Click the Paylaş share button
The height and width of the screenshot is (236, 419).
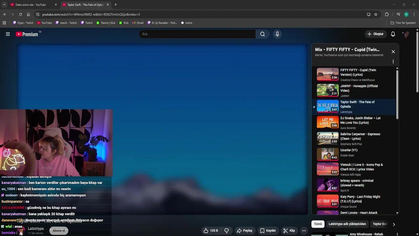tap(245, 231)
